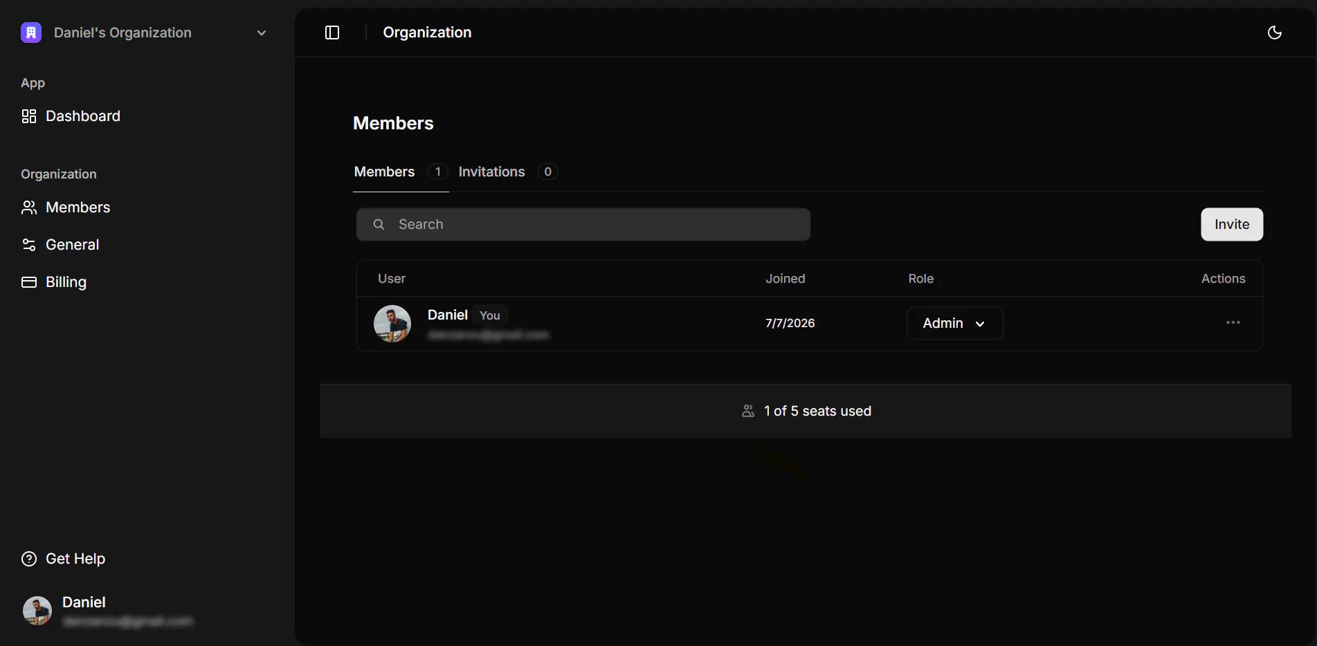
Task: Click the Get Help question mark icon
Action: (29, 559)
